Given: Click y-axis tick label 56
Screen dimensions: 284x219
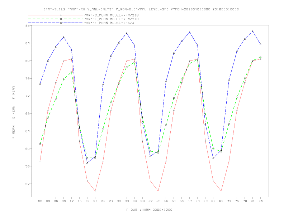Looking at the screenshot, I should point(27,166).
